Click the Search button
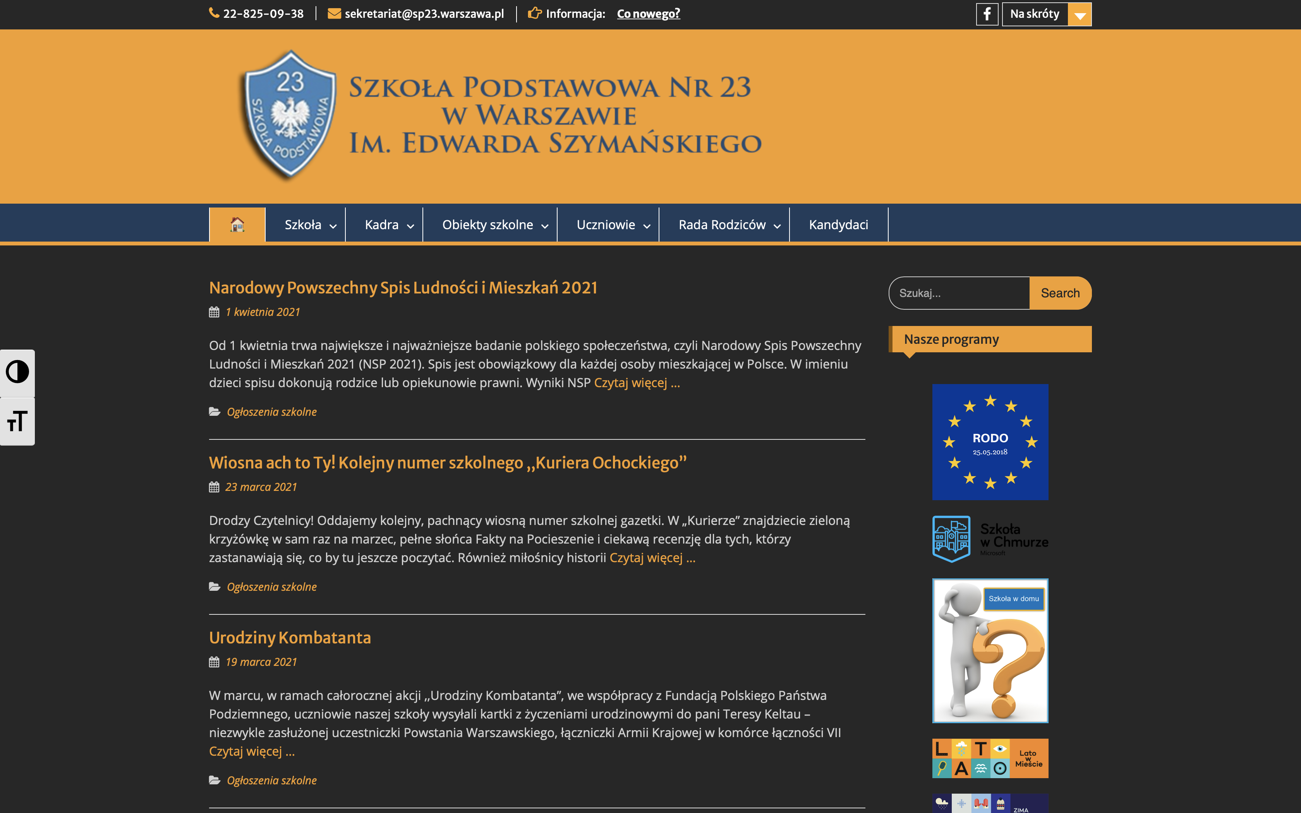The width and height of the screenshot is (1301, 813). 1060,293
